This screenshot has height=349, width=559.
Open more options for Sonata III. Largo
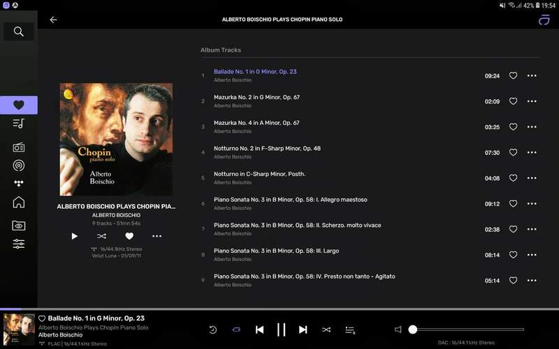tap(532, 255)
